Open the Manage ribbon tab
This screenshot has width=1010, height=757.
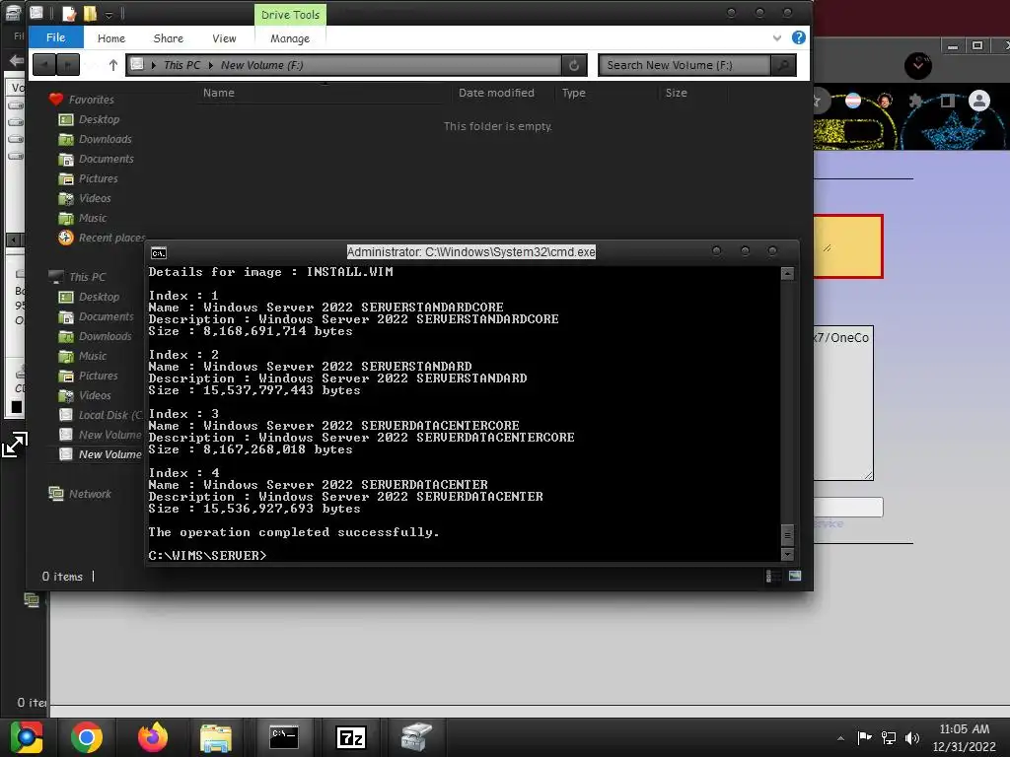[290, 38]
